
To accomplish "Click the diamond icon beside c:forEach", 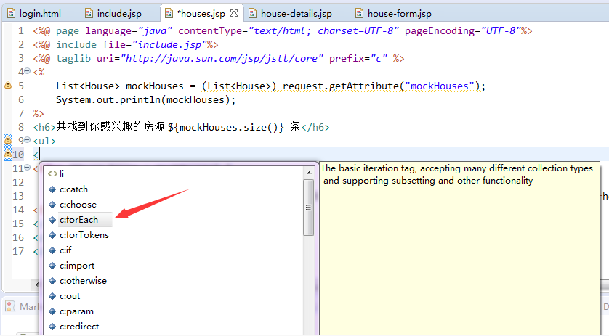I will (52, 220).
